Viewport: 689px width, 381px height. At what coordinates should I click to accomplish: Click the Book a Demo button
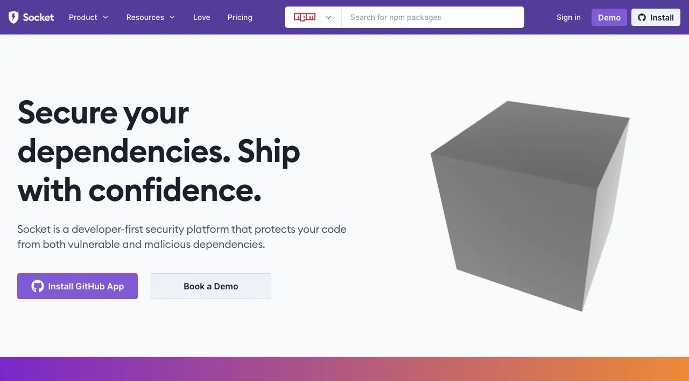click(x=211, y=286)
